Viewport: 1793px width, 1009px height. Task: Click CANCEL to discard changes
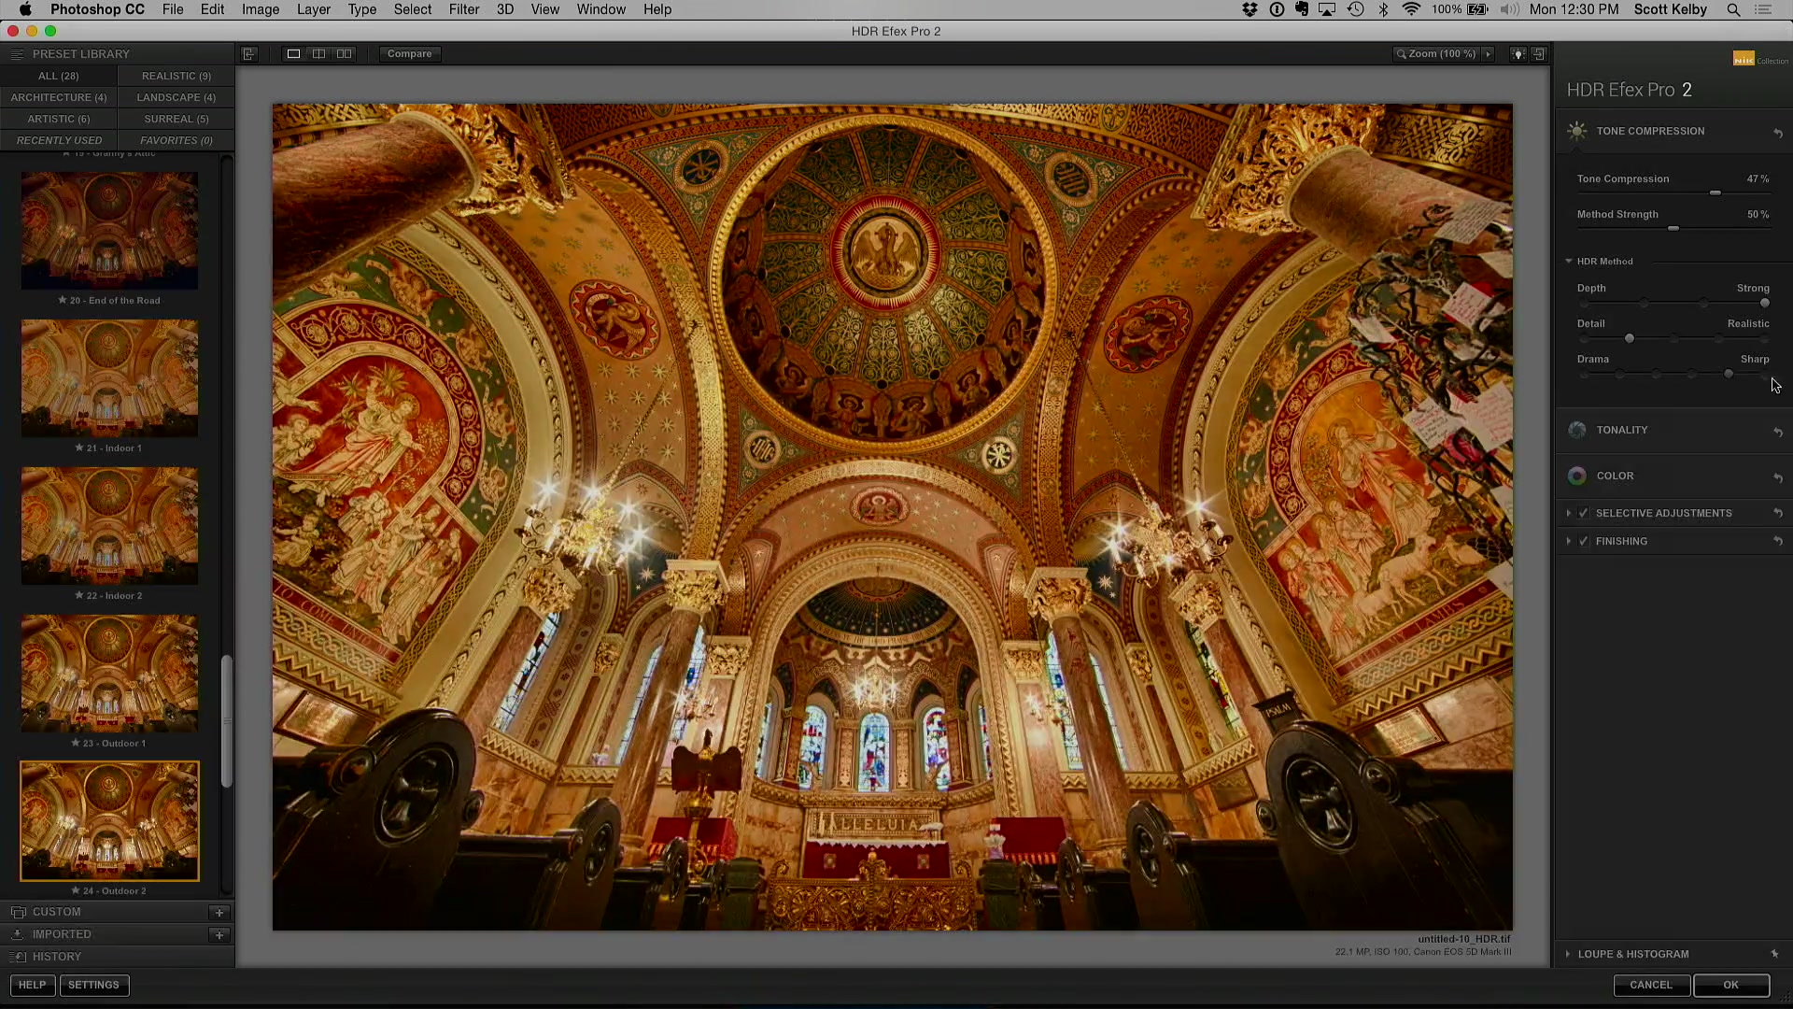[x=1651, y=985]
